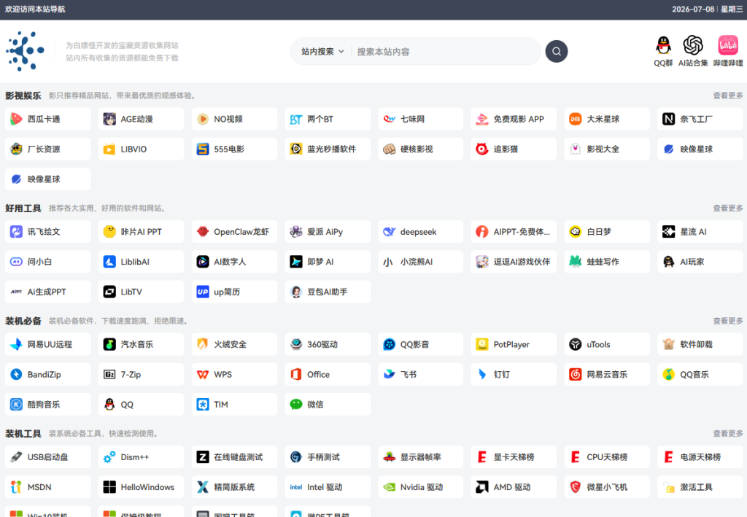Open the 火绒安全 icon
Screen dimensions: 747x517
(203, 345)
